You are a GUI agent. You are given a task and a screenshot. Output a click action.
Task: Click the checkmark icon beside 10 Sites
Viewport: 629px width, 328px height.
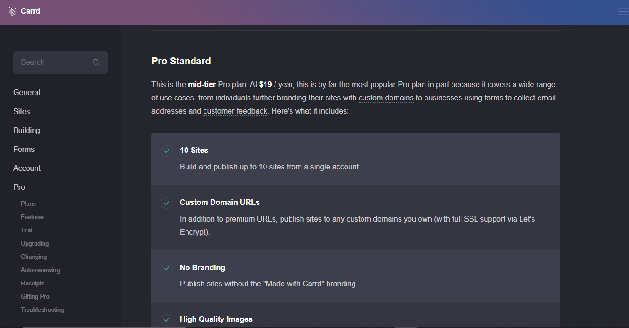click(167, 151)
